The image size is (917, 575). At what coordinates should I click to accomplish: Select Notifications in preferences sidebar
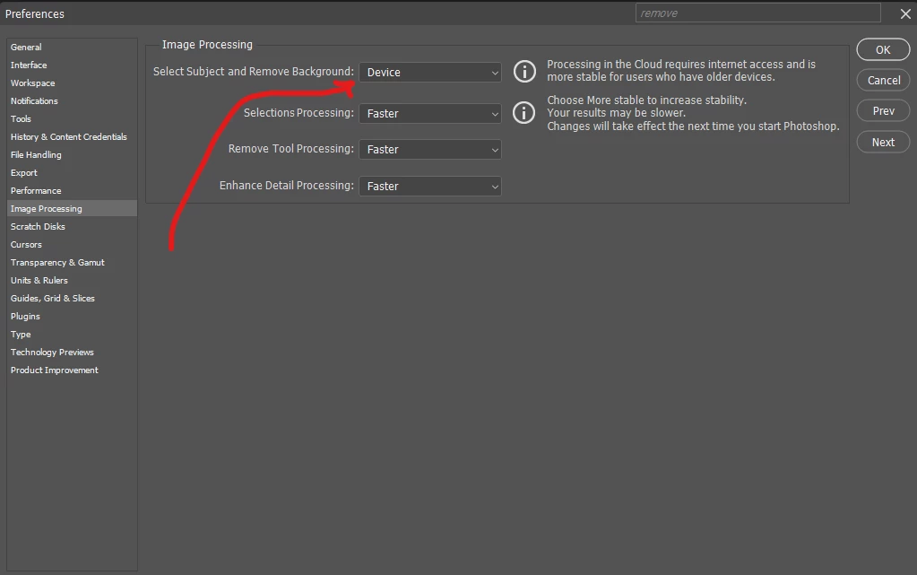pyautogui.click(x=72, y=100)
